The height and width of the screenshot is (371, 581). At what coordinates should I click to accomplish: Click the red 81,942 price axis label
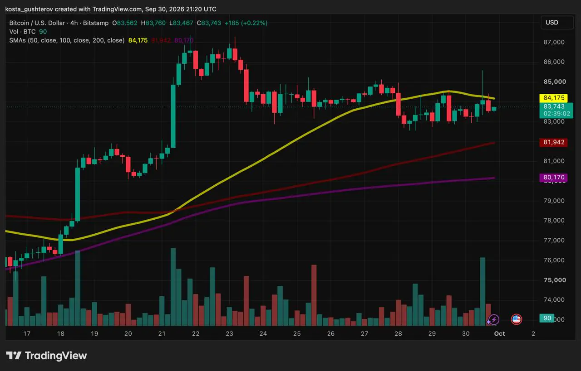tap(554, 142)
